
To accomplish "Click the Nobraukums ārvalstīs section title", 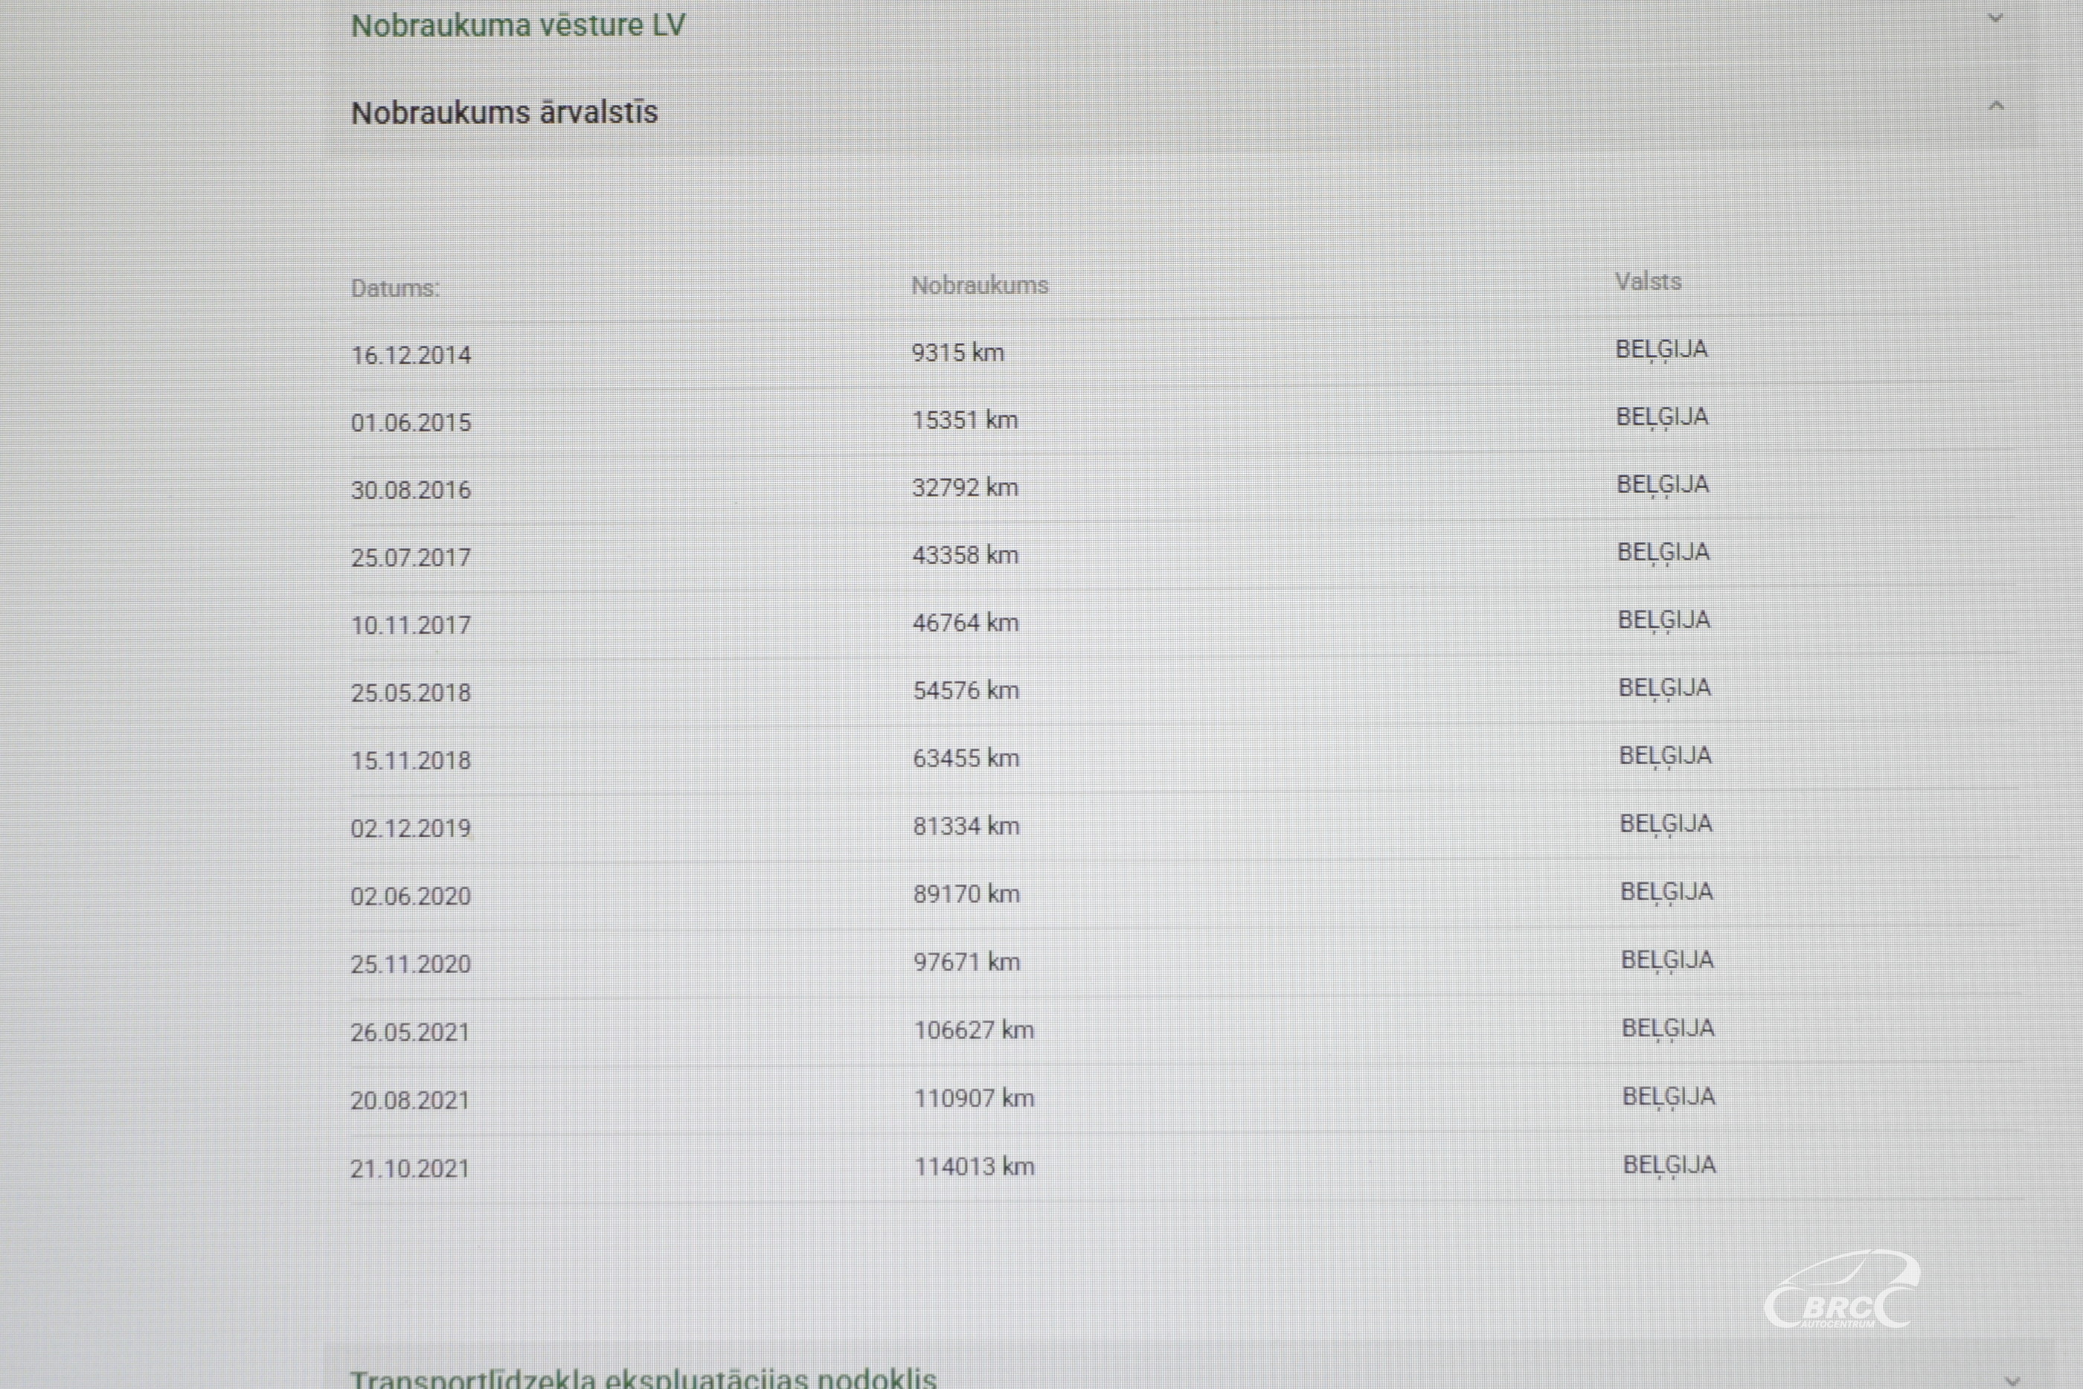I will (x=505, y=112).
